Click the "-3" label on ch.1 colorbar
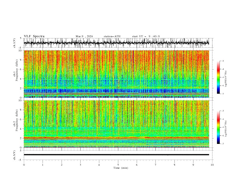Image resolution: width=239 pixels, height=185 pixels. pyautogui.click(x=223, y=61)
